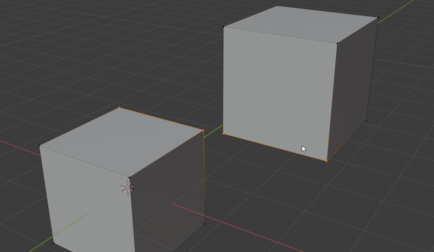The width and height of the screenshot is (434, 252).
Task: Select bottom-left vertex of the left cube's light face
Action: 53,243
